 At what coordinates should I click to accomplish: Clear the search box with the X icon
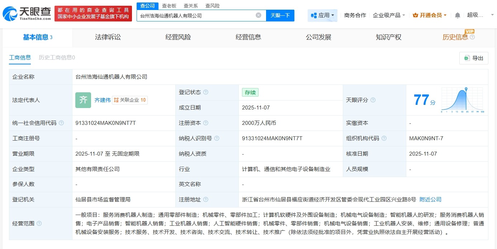pyautogui.click(x=258, y=15)
